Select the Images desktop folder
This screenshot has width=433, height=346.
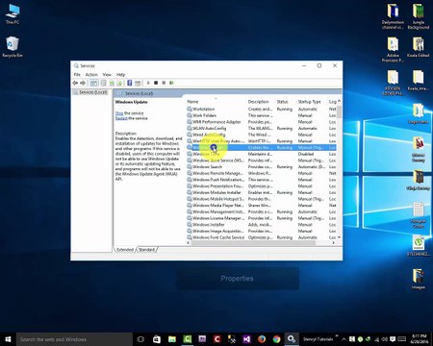coord(419,279)
